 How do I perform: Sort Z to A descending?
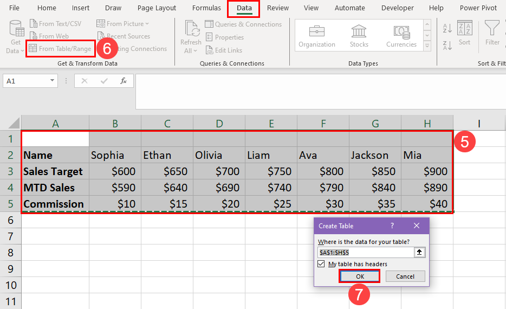point(447,46)
